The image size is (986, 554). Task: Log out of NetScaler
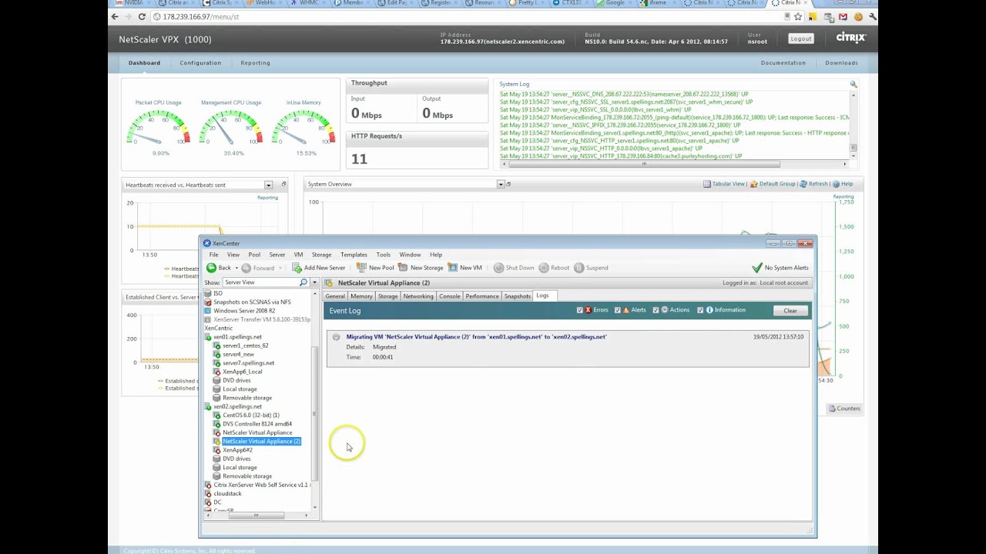click(x=800, y=38)
